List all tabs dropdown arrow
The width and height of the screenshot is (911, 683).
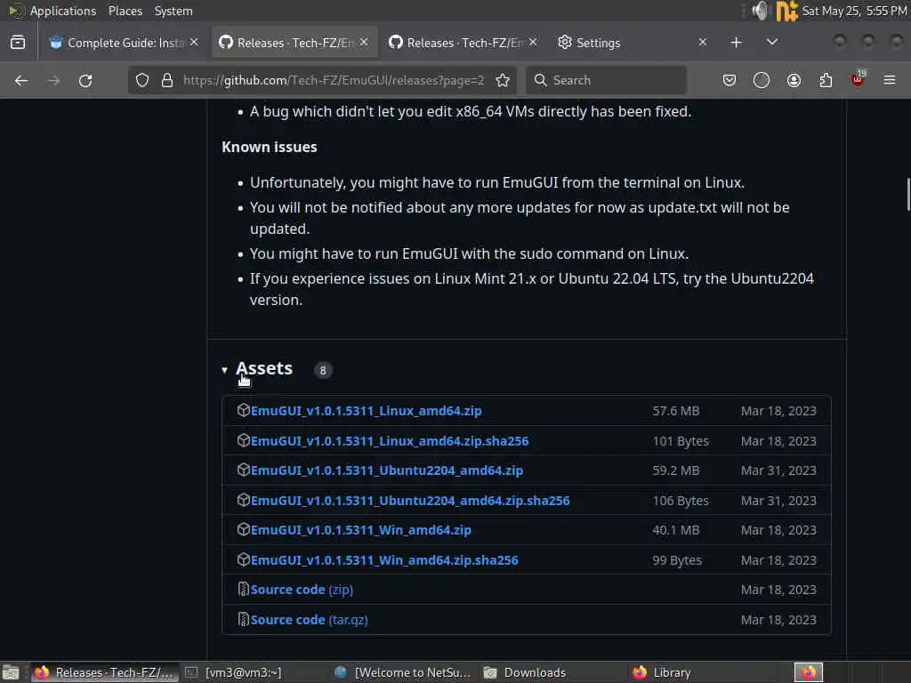click(x=772, y=43)
